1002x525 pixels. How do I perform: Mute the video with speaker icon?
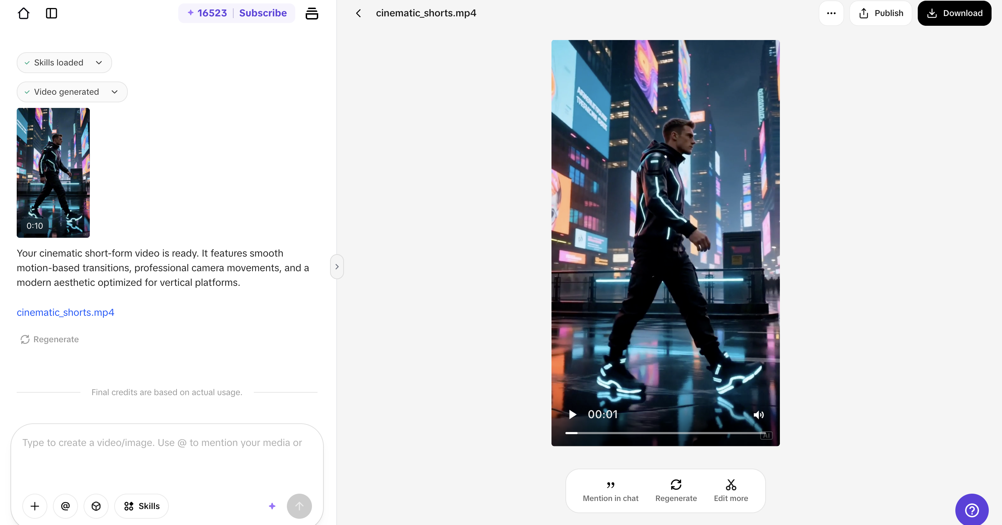[x=759, y=415]
